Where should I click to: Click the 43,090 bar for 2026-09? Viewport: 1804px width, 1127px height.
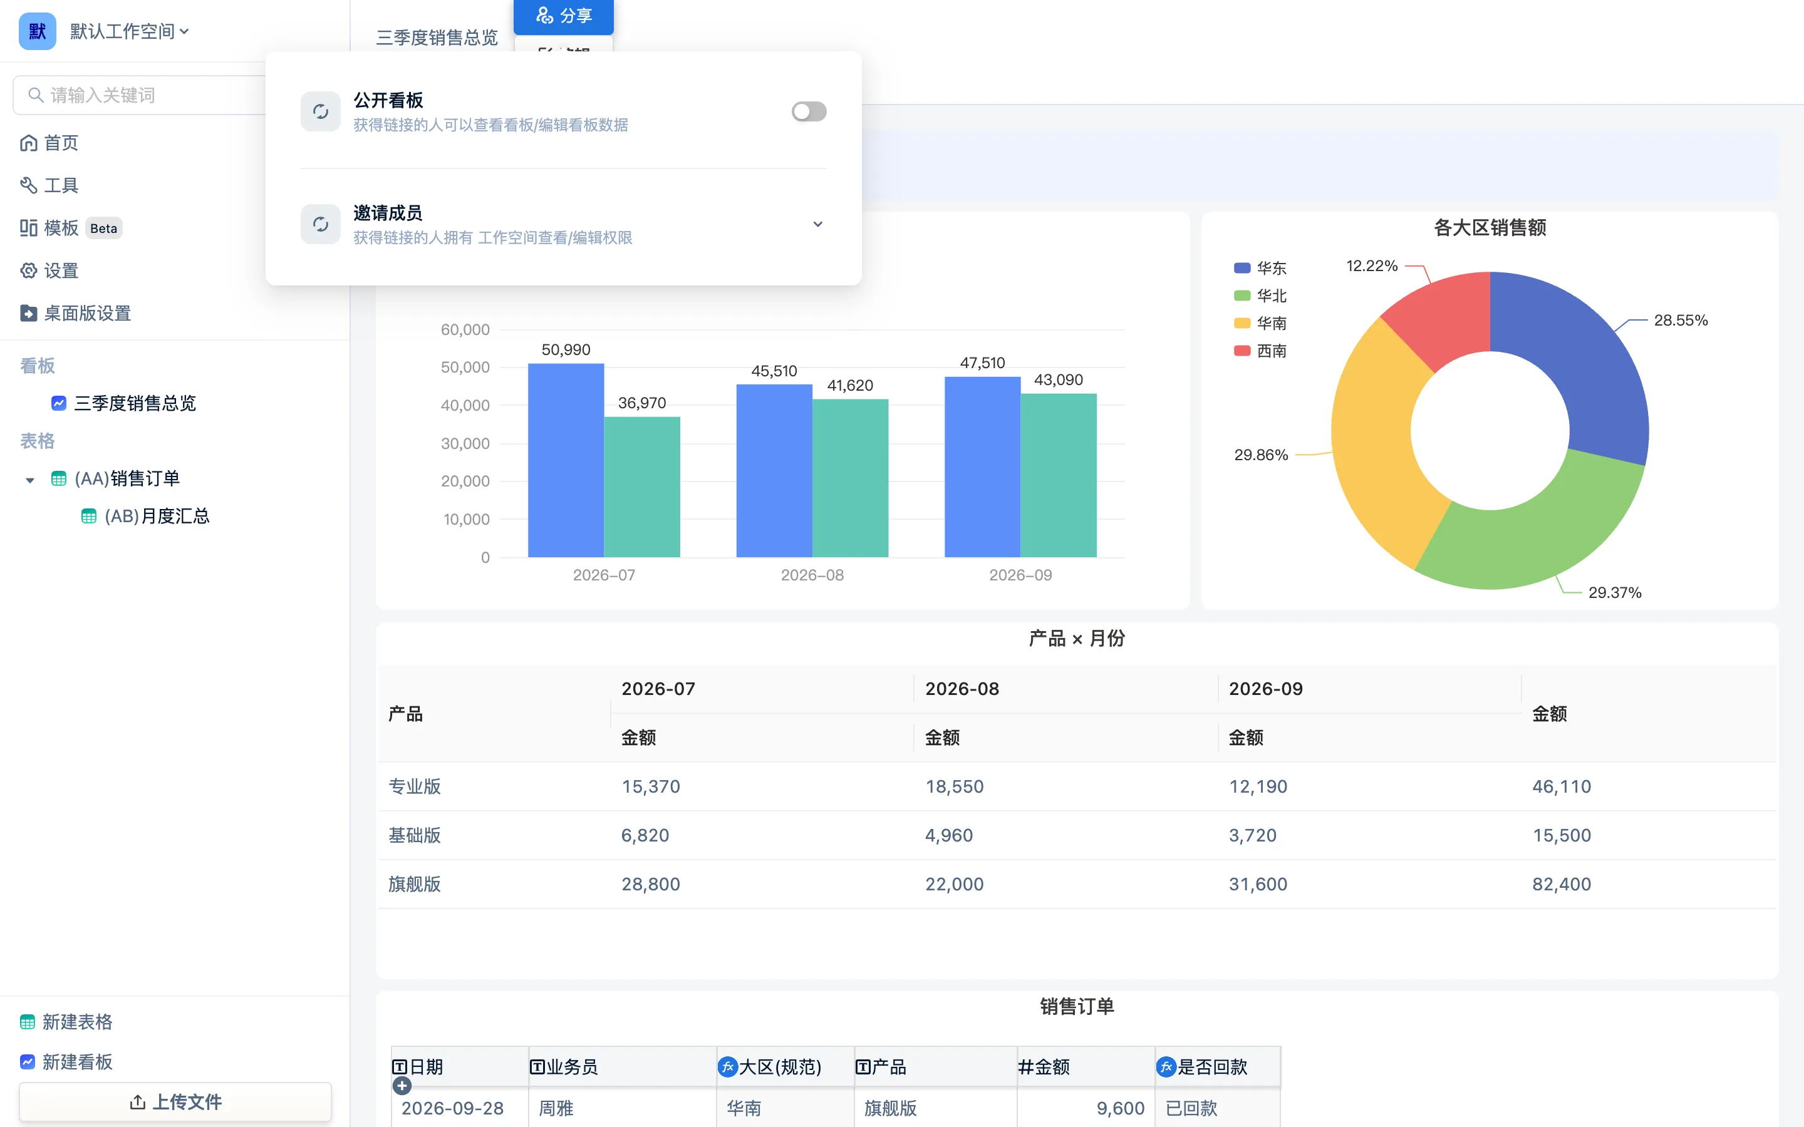pos(1059,475)
